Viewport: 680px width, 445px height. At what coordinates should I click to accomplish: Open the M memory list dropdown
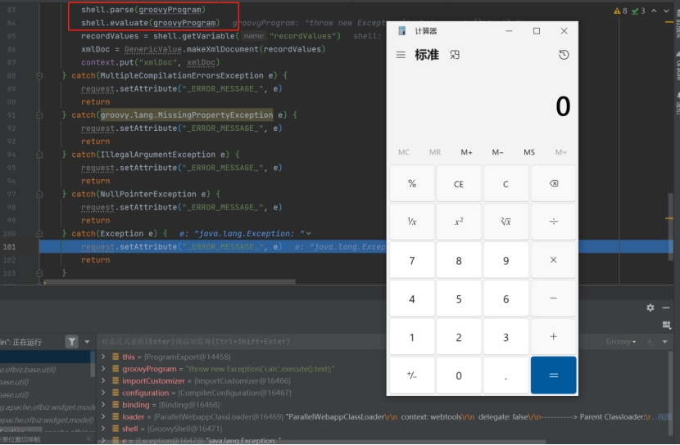560,152
